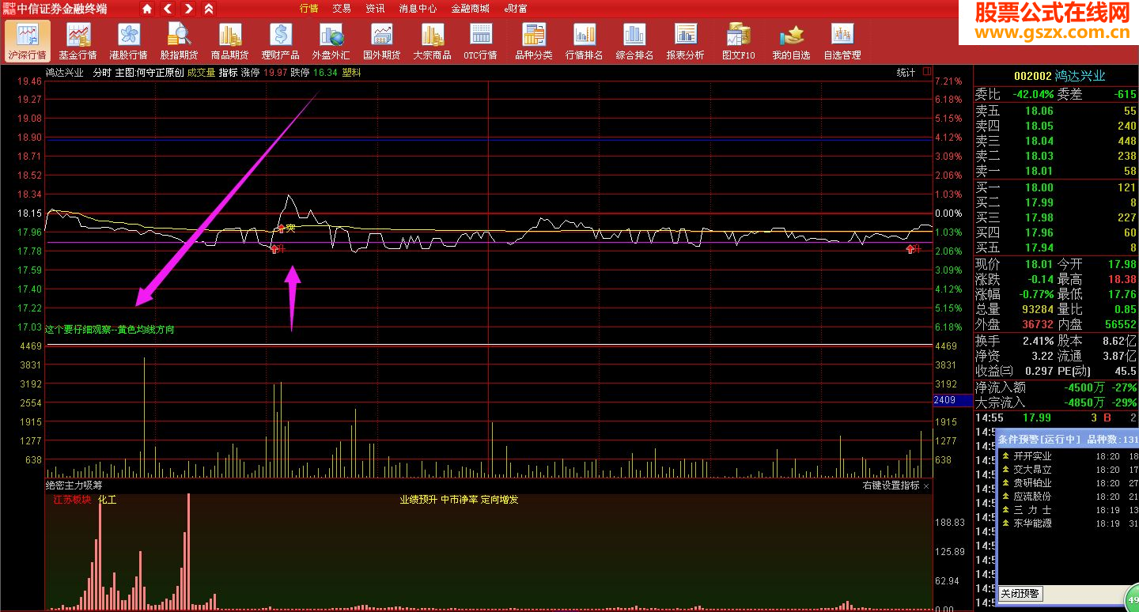Open the 综合排名 composite ranking icon
Viewport: 1139px width, 612px height.
click(635, 41)
